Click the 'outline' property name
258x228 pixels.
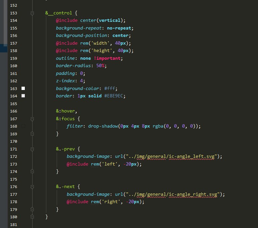(x=65, y=58)
